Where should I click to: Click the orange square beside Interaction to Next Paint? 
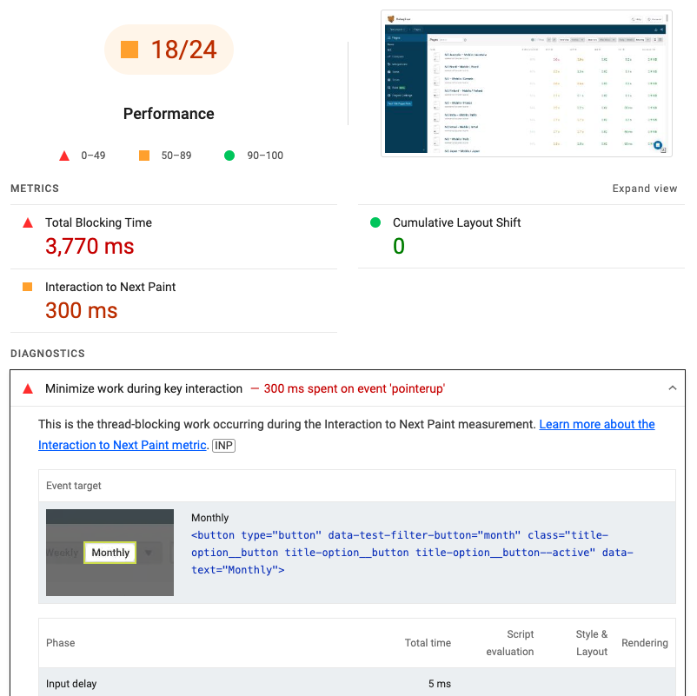coord(28,287)
